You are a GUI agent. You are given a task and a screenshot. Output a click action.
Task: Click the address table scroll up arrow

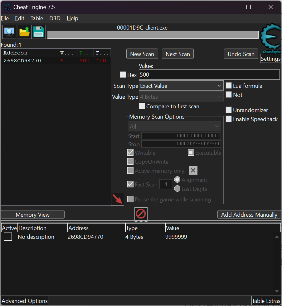[x=277, y=237]
